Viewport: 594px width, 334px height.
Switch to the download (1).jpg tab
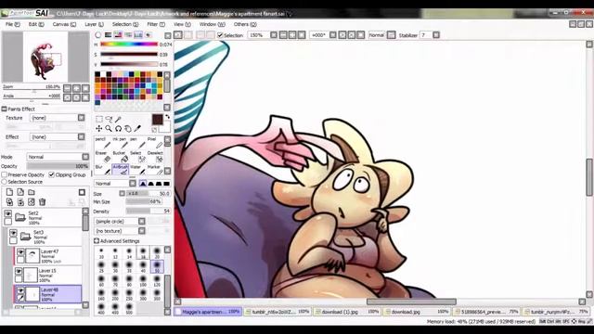click(x=346, y=312)
